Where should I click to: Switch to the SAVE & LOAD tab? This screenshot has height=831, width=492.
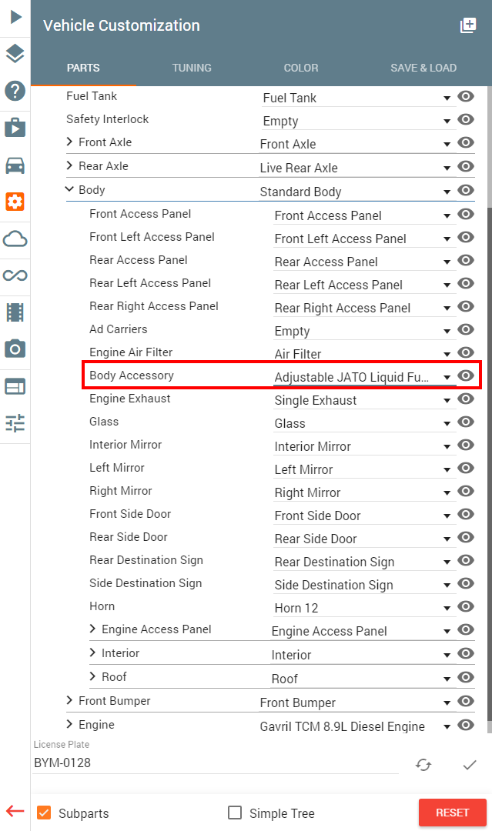tap(423, 68)
